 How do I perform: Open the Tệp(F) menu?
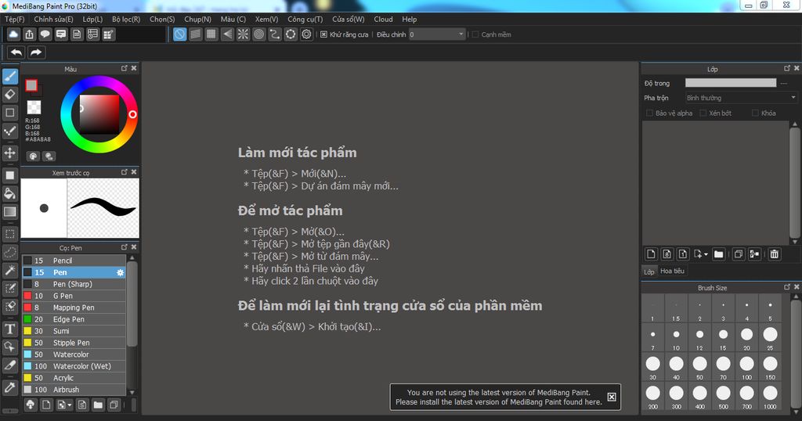point(15,19)
